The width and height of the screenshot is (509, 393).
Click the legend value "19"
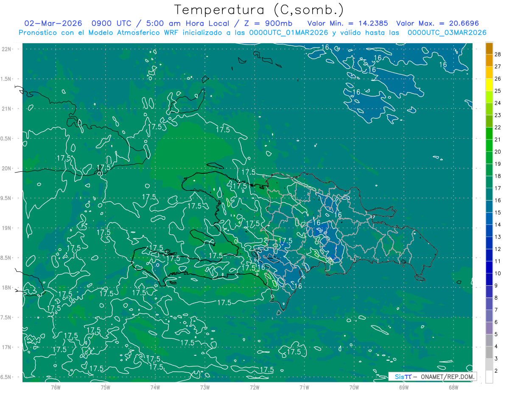(498, 164)
